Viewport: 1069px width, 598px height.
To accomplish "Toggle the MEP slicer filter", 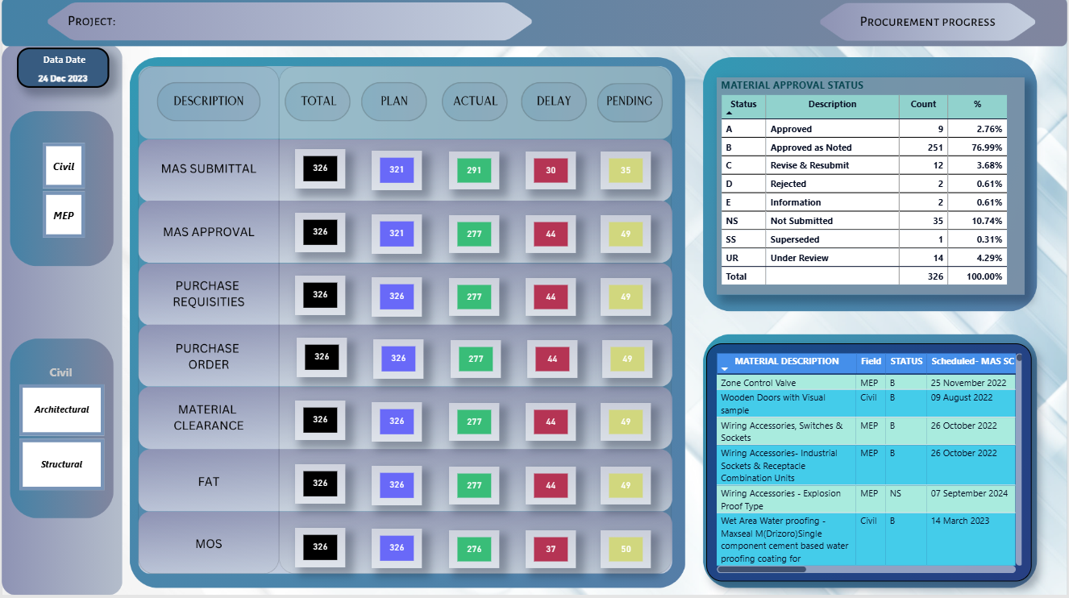I will (64, 216).
